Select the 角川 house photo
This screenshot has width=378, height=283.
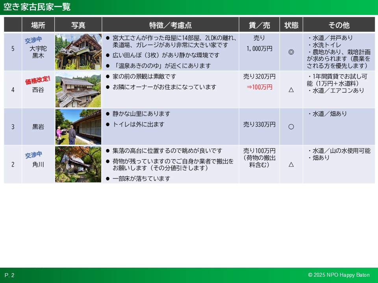pos(78,164)
